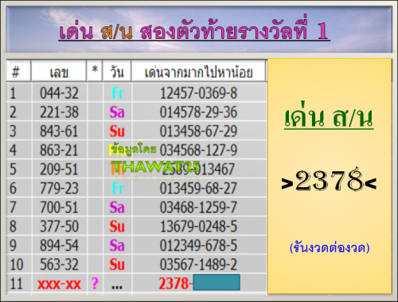Screen dimensions: 398x302
Task: Click the 'วัน' column header
Action: (117, 71)
